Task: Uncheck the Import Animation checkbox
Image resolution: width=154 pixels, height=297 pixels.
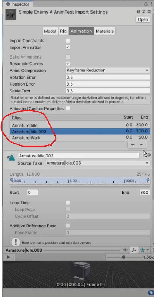Action: [68, 47]
